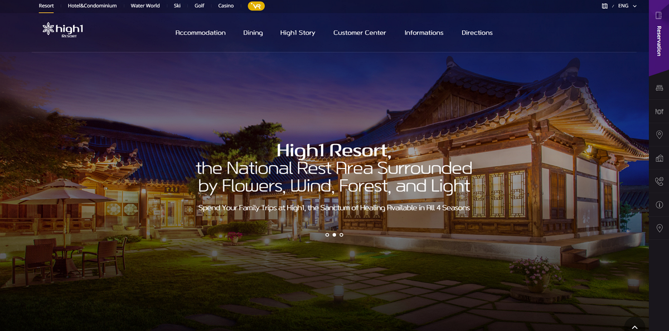
Task: Click the scroll-to-top arrow button
Action: [x=634, y=325]
